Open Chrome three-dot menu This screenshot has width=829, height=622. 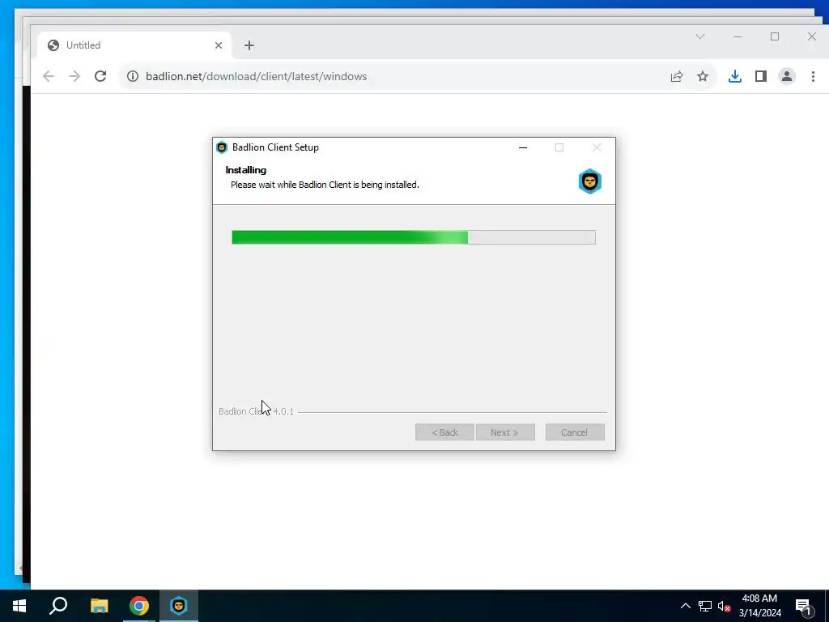813,76
